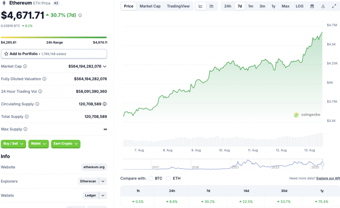The width and height of the screenshot is (340, 208).
Task: Click the 0.03916 BTC value
Action: pyautogui.click(x=11, y=26)
